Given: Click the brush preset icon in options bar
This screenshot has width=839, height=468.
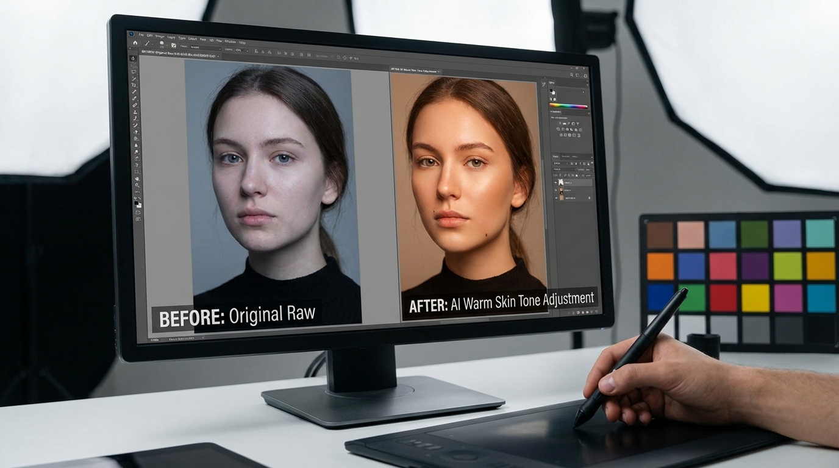Looking at the screenshot, I should coord(161,44).
